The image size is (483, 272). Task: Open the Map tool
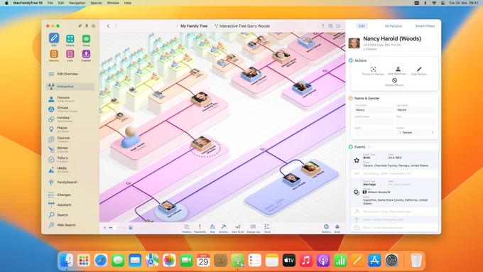[x=212, y=228]
